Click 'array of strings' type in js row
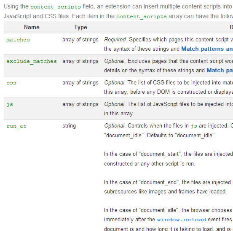The height and width of the screenshot is (231, 233). point(80,104)
